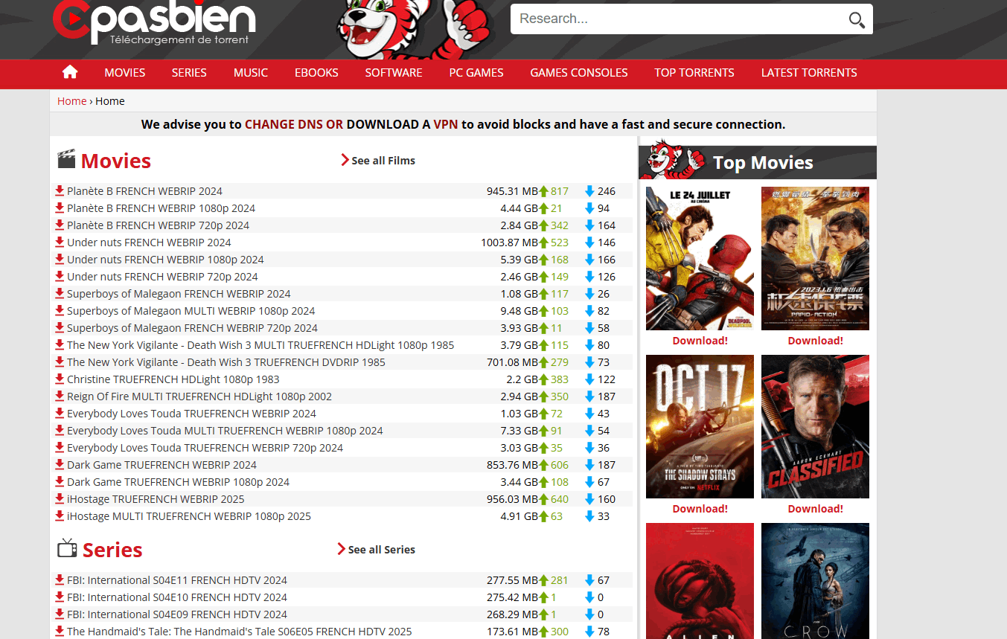Click Download! under The Shadow Strays poster

tap(700, 509)
